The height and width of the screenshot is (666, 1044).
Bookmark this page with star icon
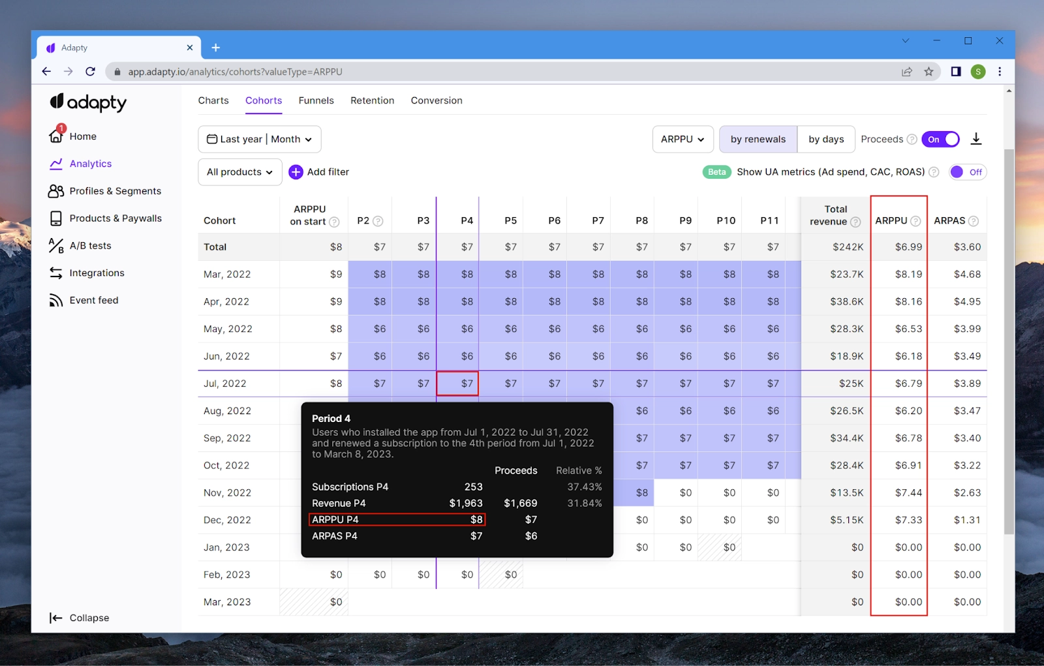coord(929,72)
